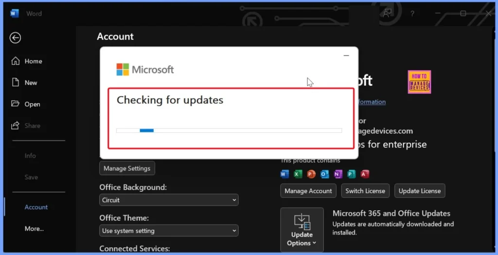Click Update License button

[x=420, y=191]
